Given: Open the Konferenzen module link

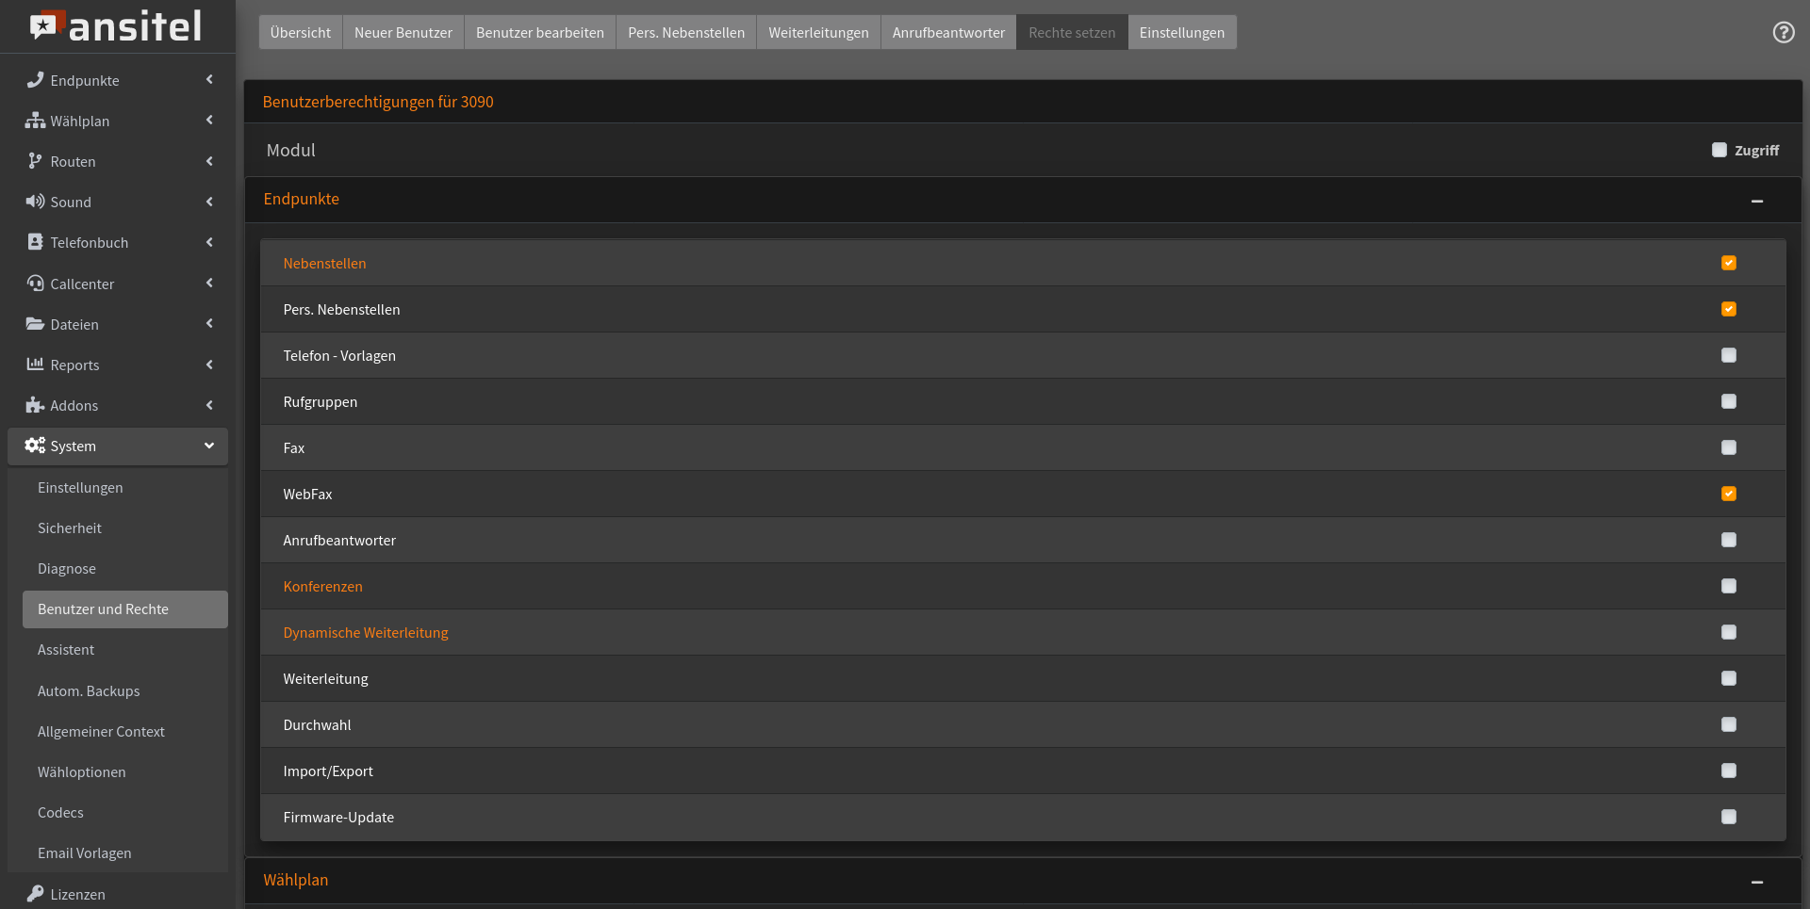Looking at the screenshot, I should [x=322, y=586].
